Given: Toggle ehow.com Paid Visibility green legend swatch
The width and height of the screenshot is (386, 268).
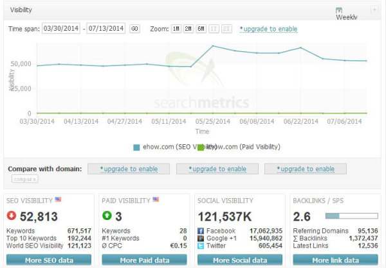Looking at the screenshot, I should (201, 147).
